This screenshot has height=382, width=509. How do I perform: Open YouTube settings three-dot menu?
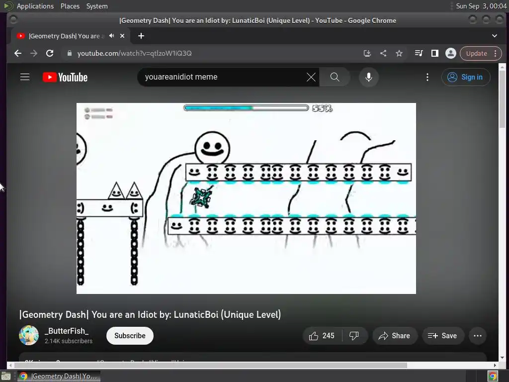tap(427, 77)
